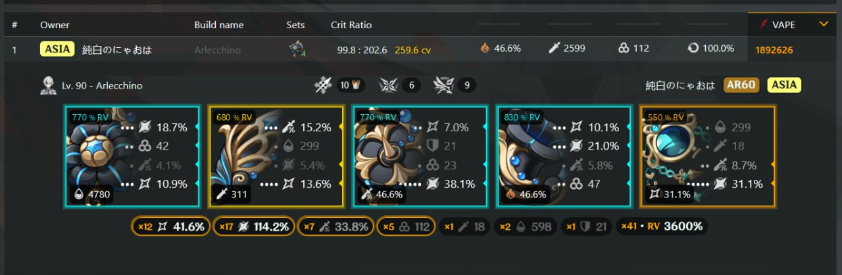Select the elemental skill talent icon
Screen dimensions: 842x275
388,85
